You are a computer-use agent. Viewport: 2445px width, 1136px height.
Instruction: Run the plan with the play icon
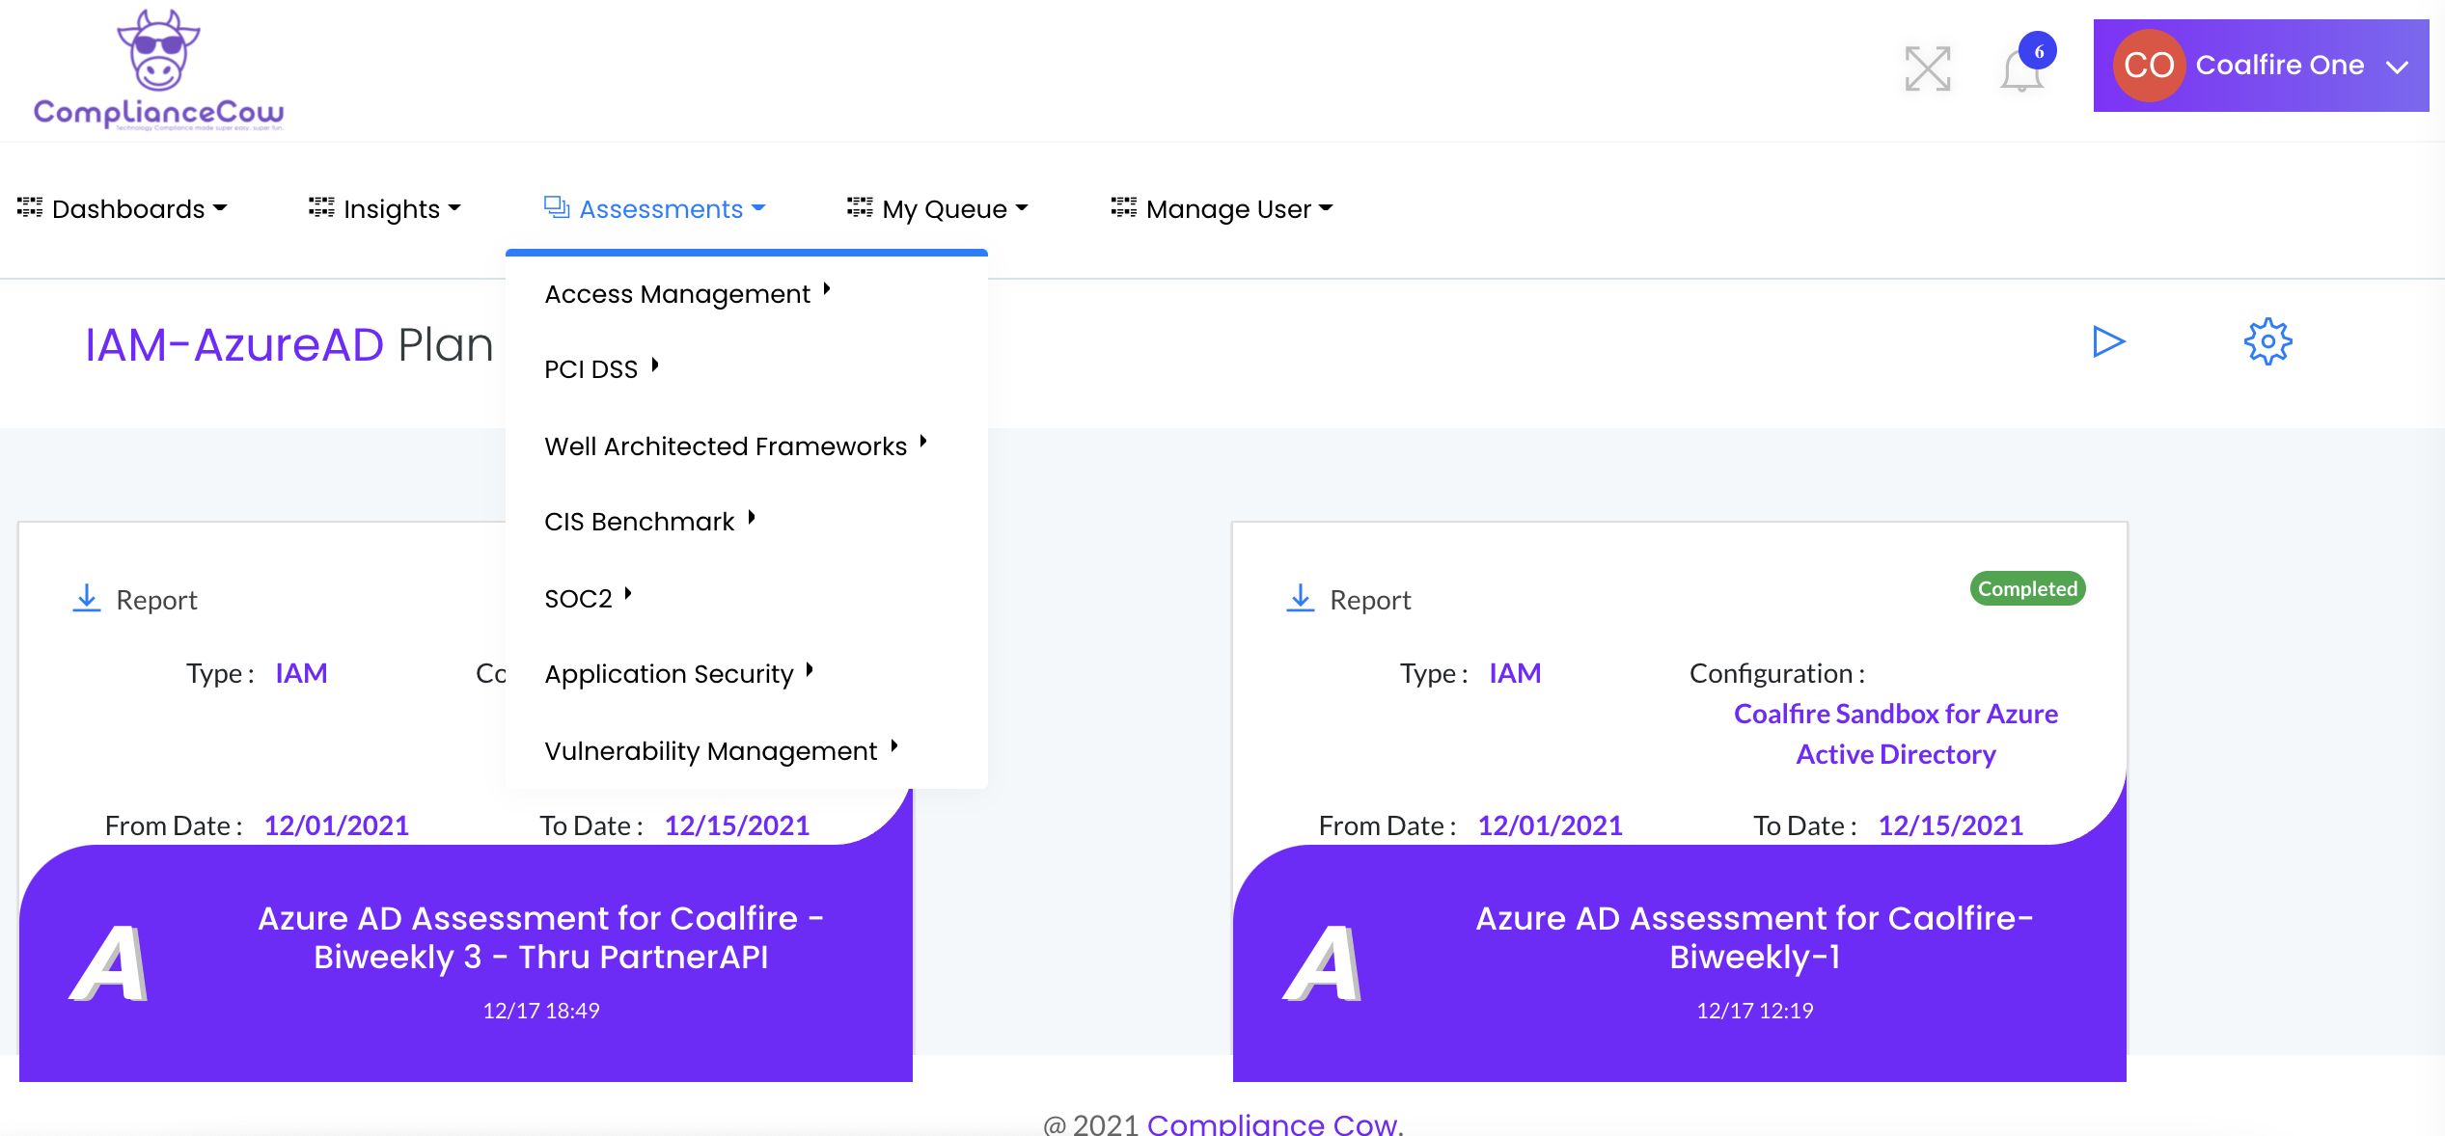[x=2108, y=341]
